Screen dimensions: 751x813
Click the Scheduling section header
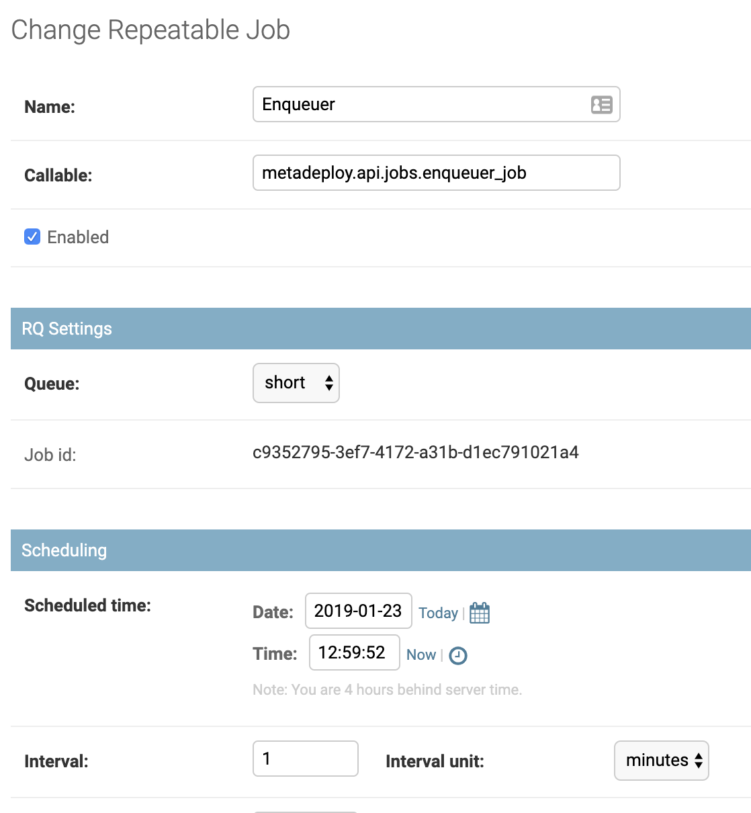[64, 550]
